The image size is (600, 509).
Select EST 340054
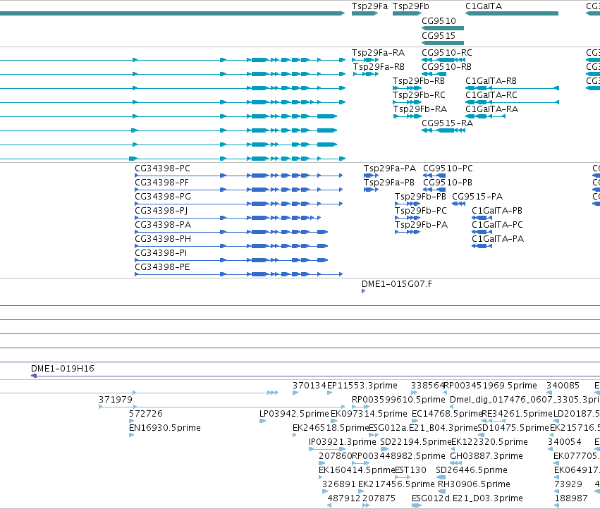click(550, 449)
